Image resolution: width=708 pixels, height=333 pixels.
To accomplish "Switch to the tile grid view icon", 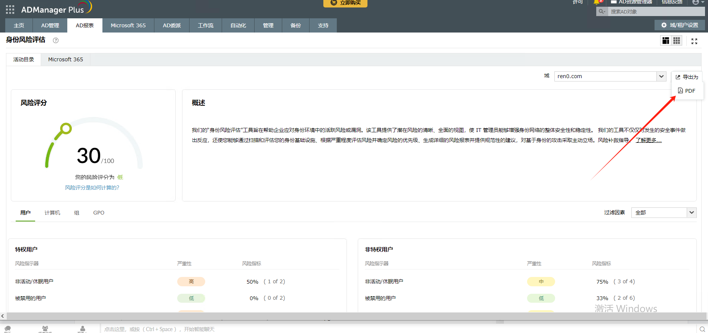I will tap(677, 41).
